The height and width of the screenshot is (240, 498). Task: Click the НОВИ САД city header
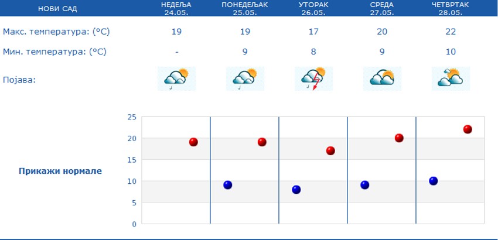[57, 9]
